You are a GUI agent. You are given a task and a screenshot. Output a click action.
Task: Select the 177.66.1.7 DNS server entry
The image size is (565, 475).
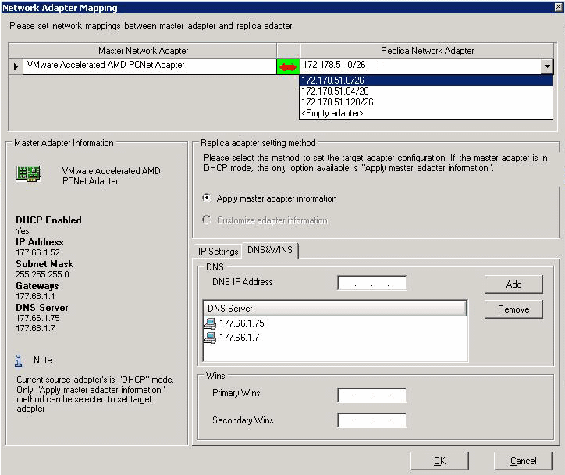click(239, 337)
